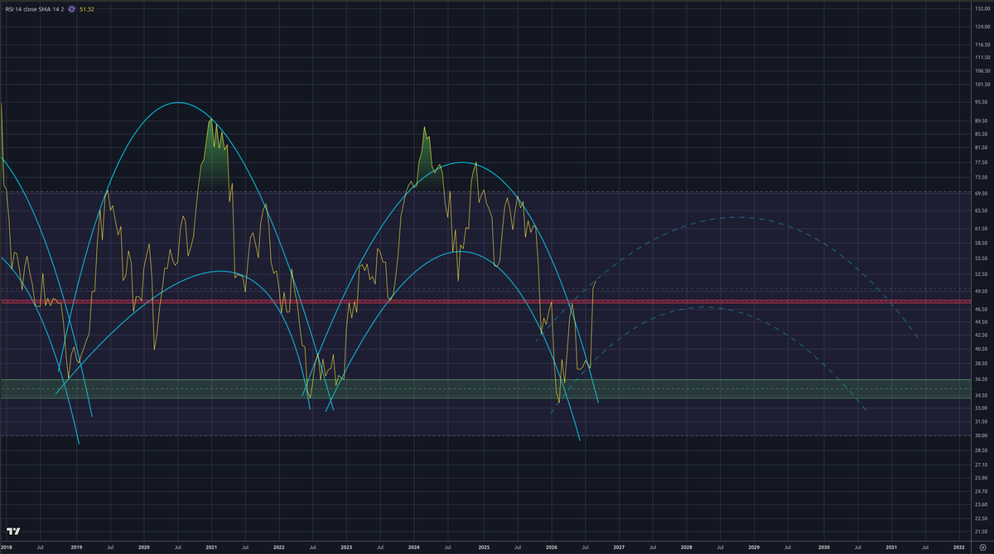Select the RSI 14 close SMA 14 2 legend title

tap(34, 8)
